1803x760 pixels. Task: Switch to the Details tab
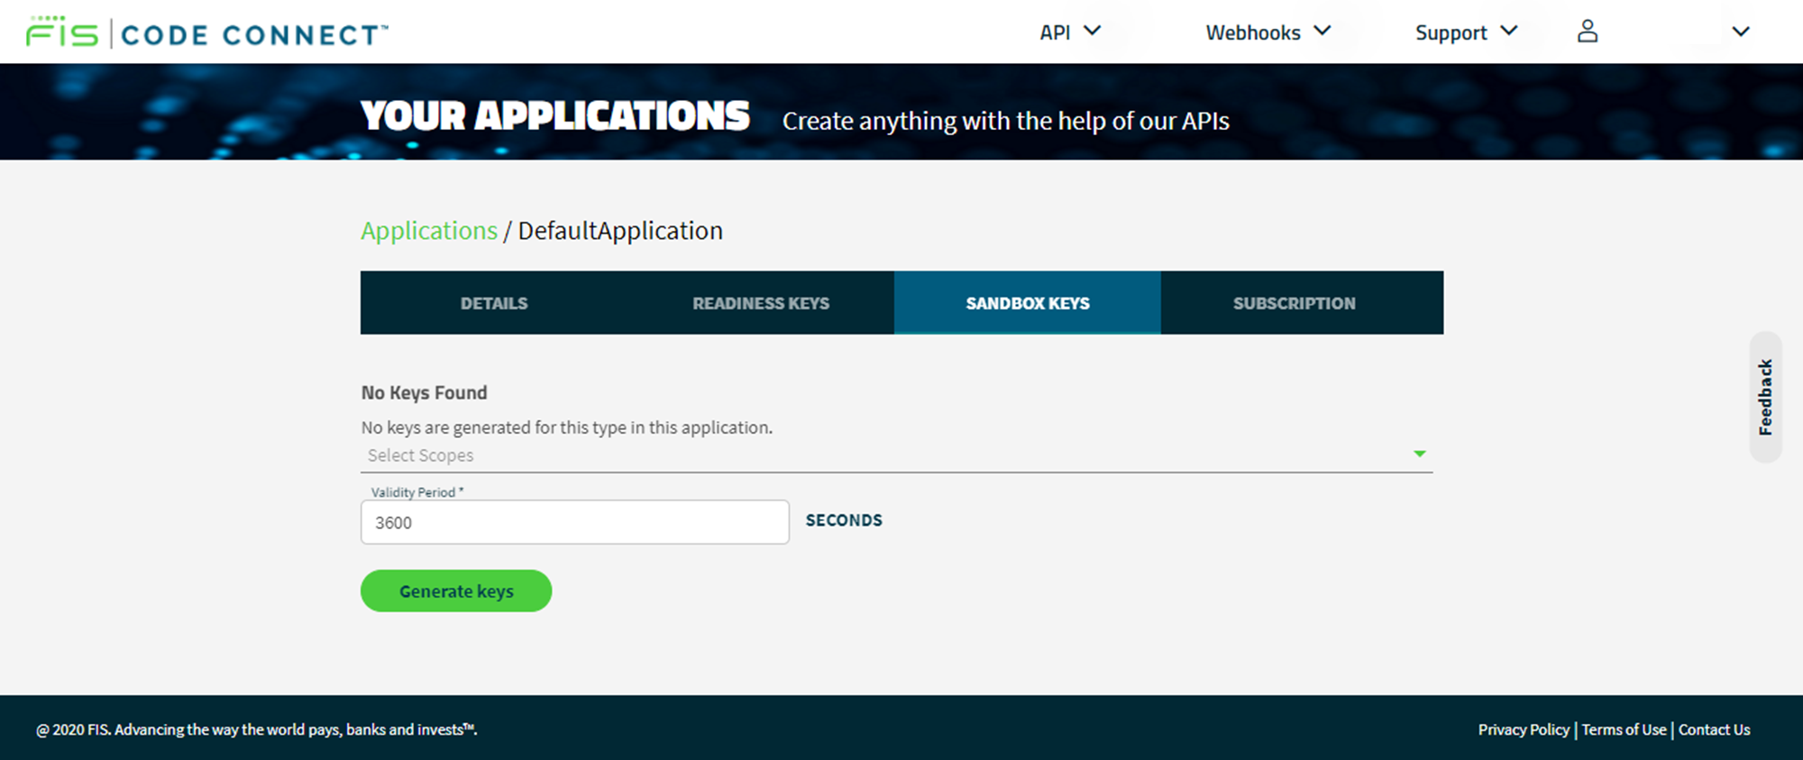coord(494,304)
